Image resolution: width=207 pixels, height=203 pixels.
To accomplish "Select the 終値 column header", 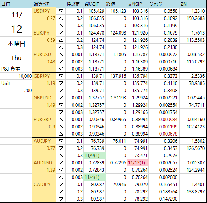I will (x=111, y=4).
